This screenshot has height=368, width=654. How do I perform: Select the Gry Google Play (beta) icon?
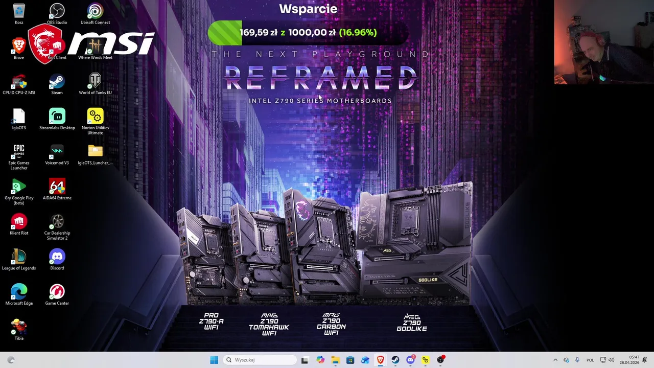point(19,192)
